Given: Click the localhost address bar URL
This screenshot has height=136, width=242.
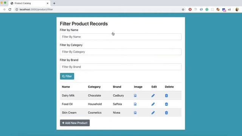Looking at the screenshot, I should [36, 9].
